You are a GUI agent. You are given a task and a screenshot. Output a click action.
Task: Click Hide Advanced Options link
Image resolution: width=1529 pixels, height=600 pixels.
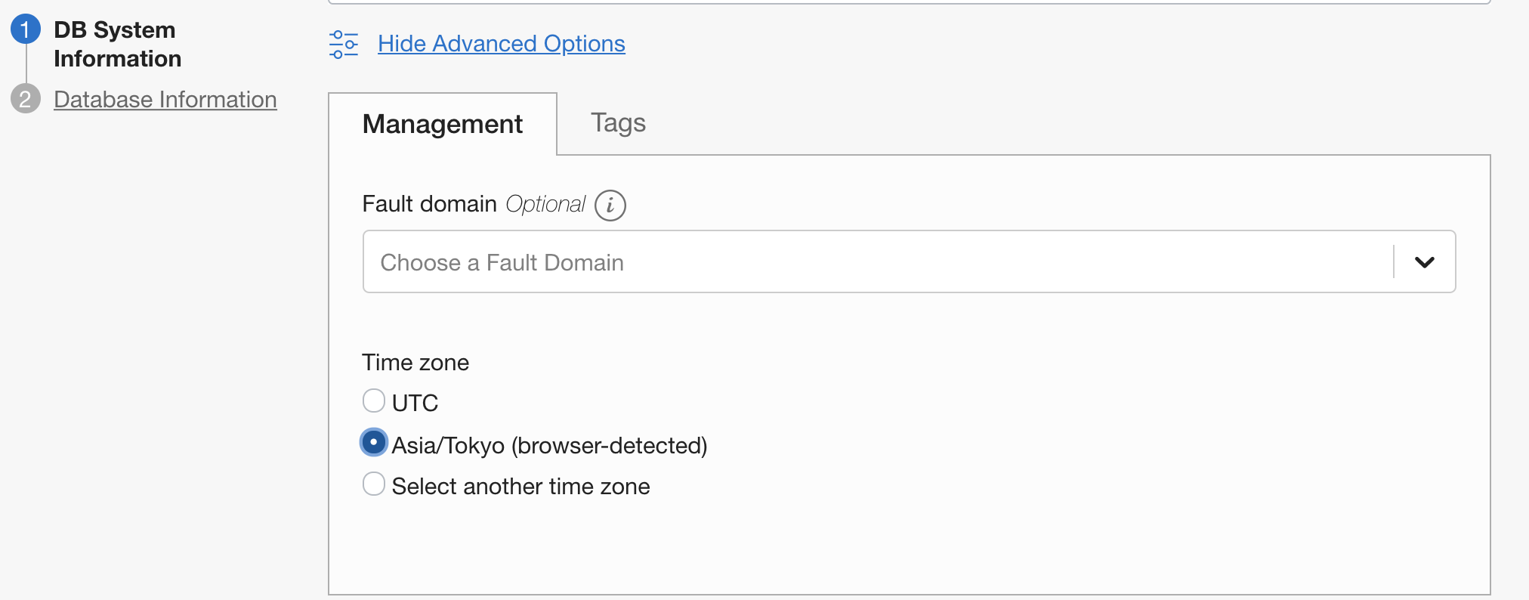(502, 44)
